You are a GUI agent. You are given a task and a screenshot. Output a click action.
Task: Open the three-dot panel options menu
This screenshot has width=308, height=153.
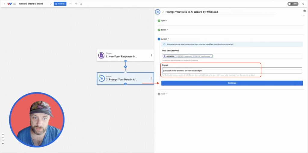304,15
